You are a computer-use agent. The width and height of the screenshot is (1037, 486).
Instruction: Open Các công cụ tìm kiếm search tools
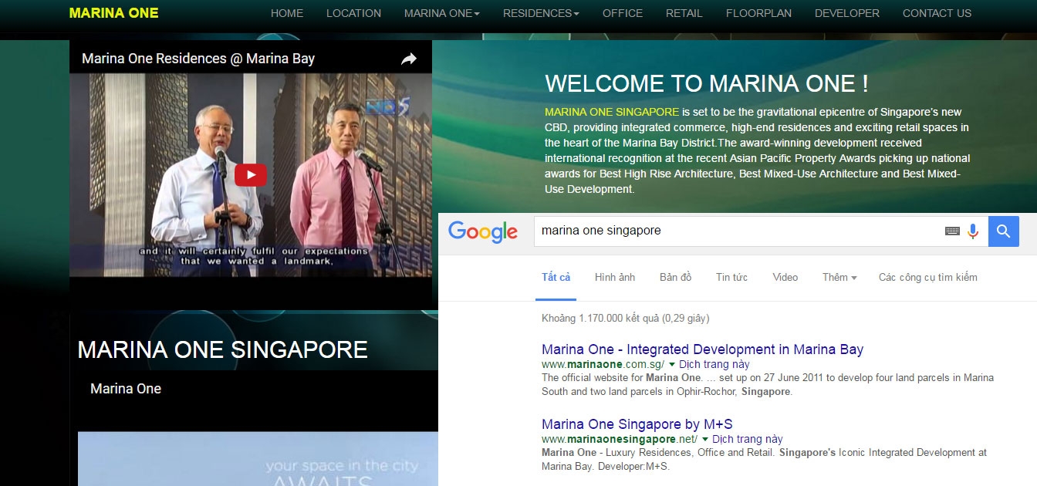tap(927, 277)
